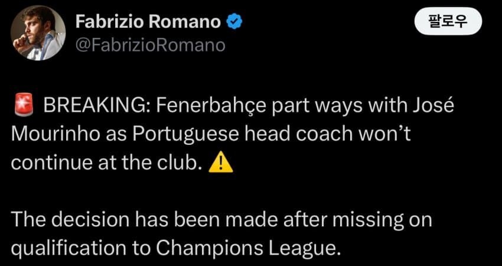The image size is (502, 266).
Task: Click the @FabrizioRomano handle
Action: tap(151, 45)
